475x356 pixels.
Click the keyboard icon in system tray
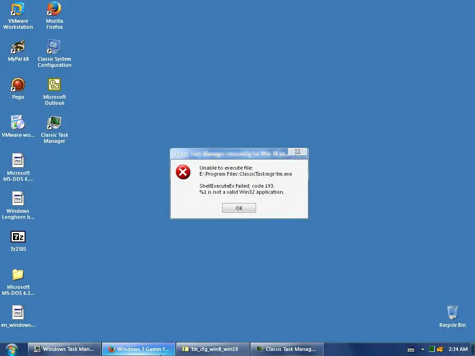tap(411, 350)
